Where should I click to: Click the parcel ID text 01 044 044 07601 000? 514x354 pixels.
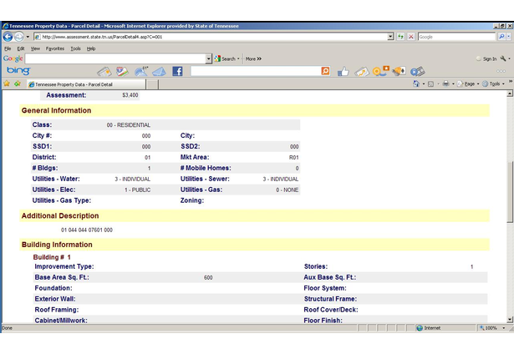tap(87, 230)
